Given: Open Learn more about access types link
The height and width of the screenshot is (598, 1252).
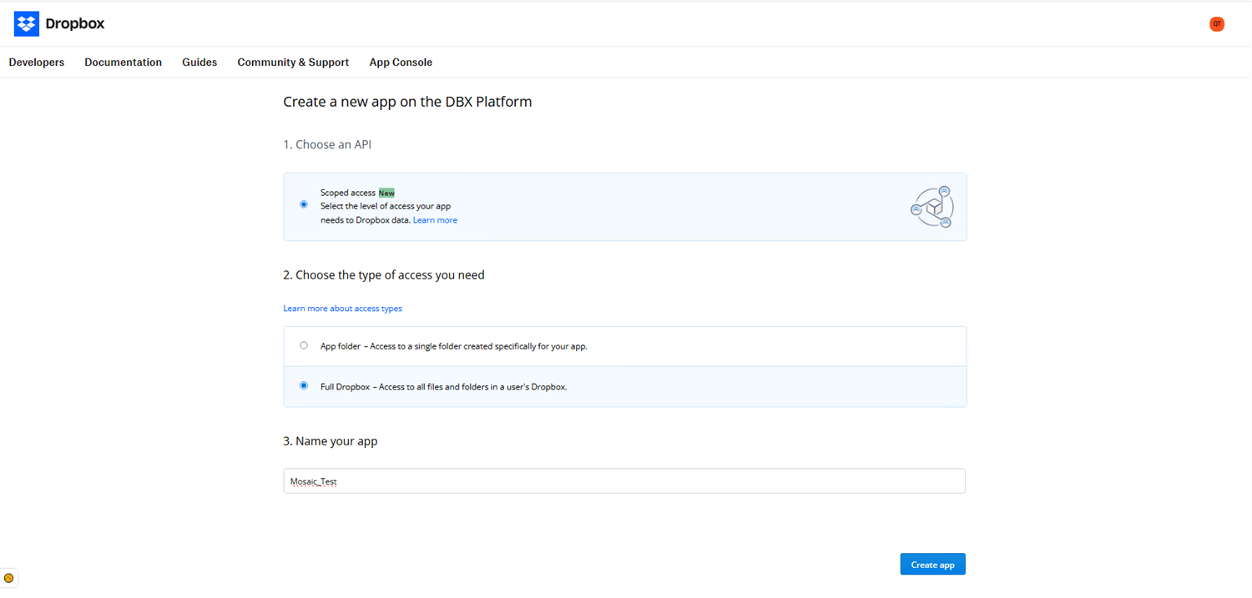Looking at the screenshot, I should (343, 309).
